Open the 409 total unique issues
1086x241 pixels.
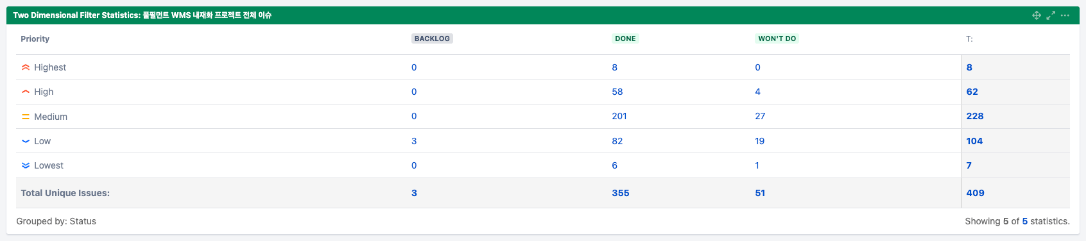(975, 193)
